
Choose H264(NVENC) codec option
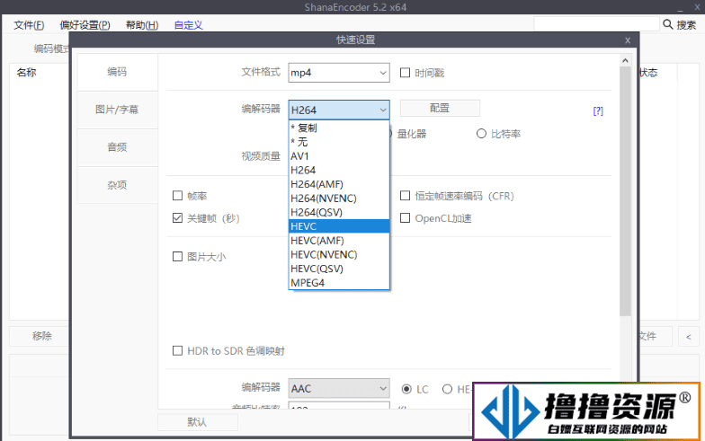click(338, 198)
